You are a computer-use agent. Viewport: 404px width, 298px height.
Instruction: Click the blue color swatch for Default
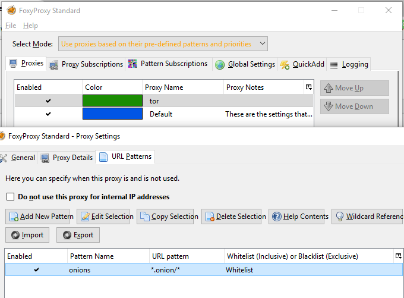112,114
